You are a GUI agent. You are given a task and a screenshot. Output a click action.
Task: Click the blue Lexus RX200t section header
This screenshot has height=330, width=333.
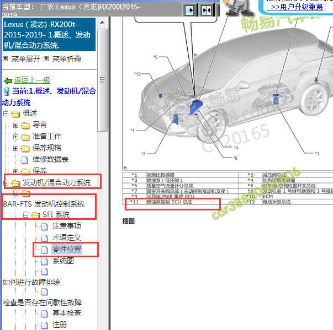click(49, 35)
